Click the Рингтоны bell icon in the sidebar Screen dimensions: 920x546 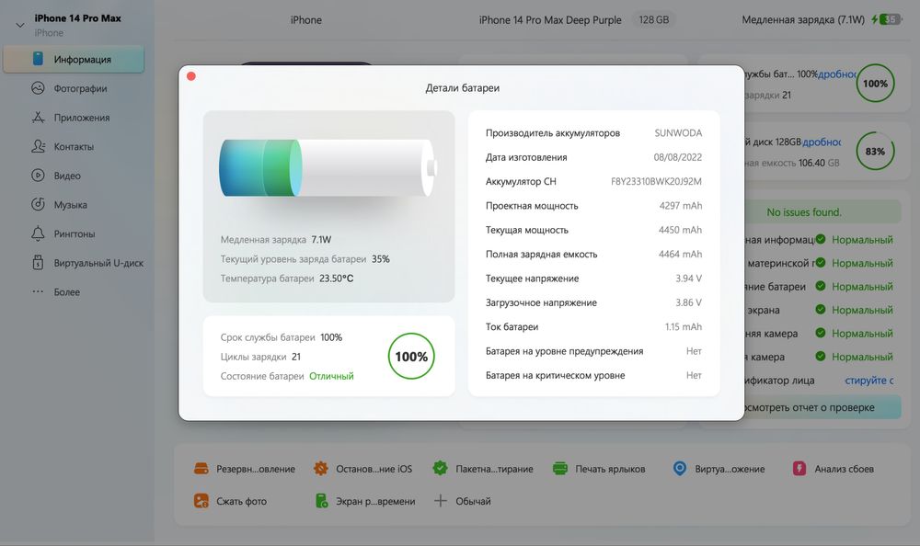[x=38, y=233]
